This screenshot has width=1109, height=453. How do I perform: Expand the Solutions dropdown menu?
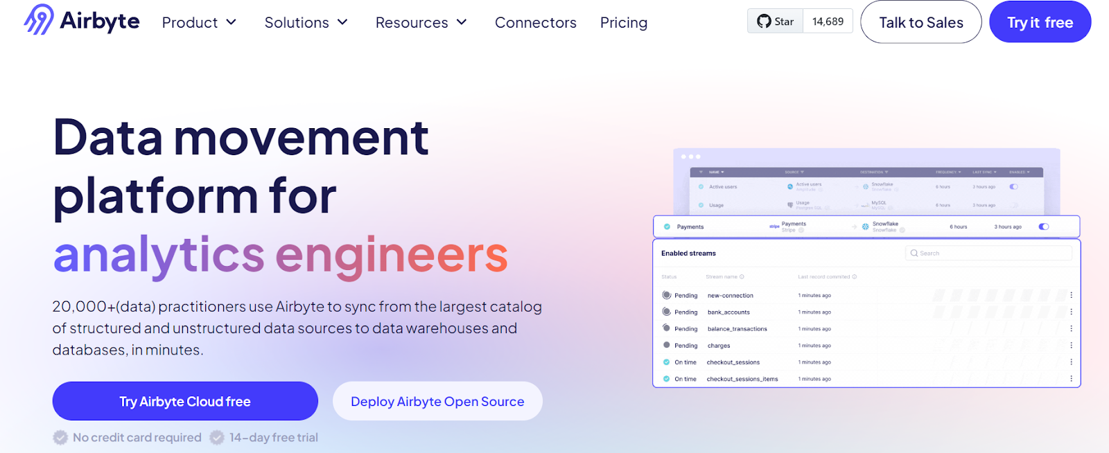tap(306, 23)
